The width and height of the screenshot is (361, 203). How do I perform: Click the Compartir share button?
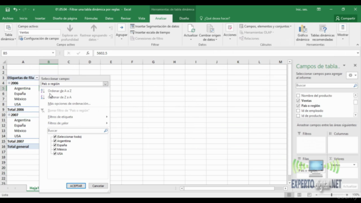coord(346,19)
